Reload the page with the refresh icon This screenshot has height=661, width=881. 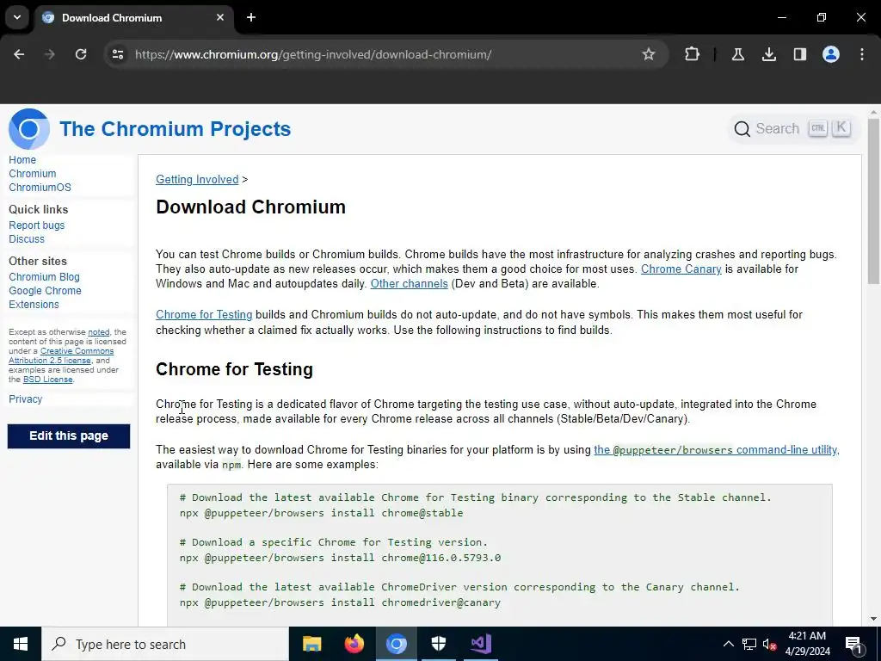tap(81, 54)
